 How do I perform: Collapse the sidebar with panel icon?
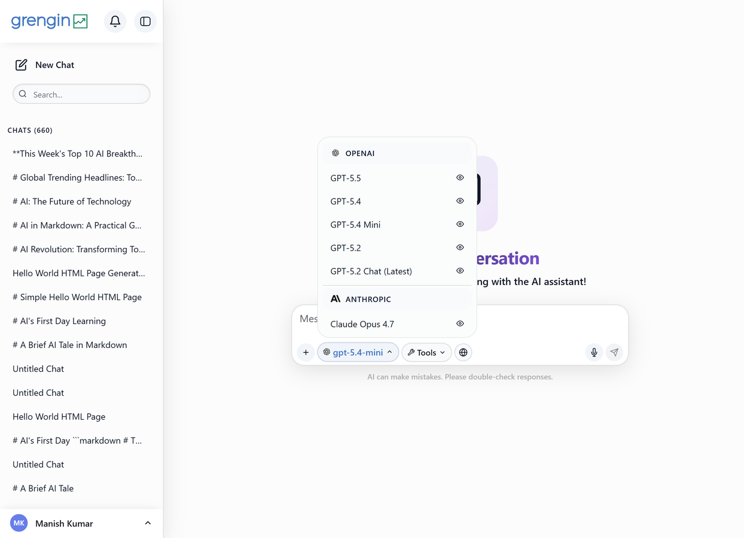[145, 22]
